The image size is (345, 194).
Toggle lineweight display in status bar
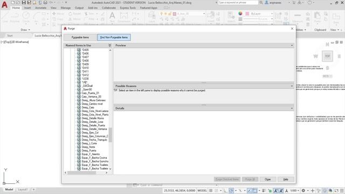(x=264, y=190)
